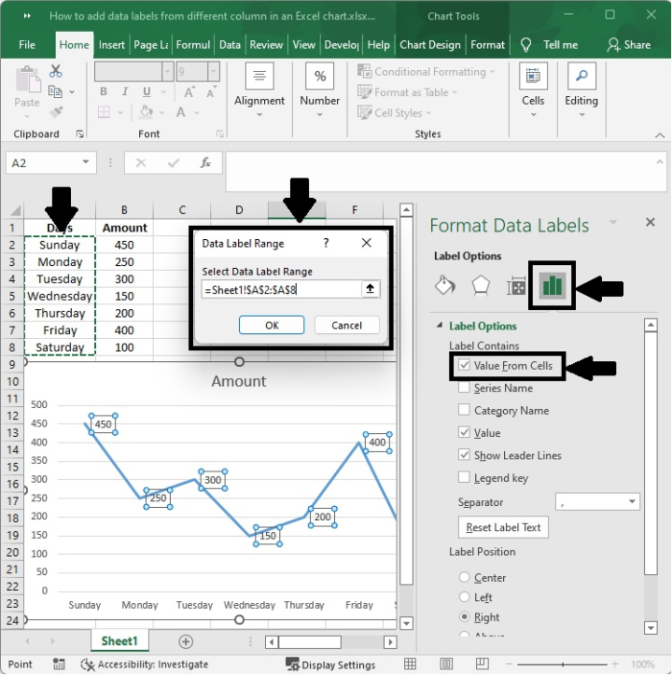This screenshot has height=675, width=672.
Task: Enable the Legend key checkbox
Action: click(x=464, y=477)
